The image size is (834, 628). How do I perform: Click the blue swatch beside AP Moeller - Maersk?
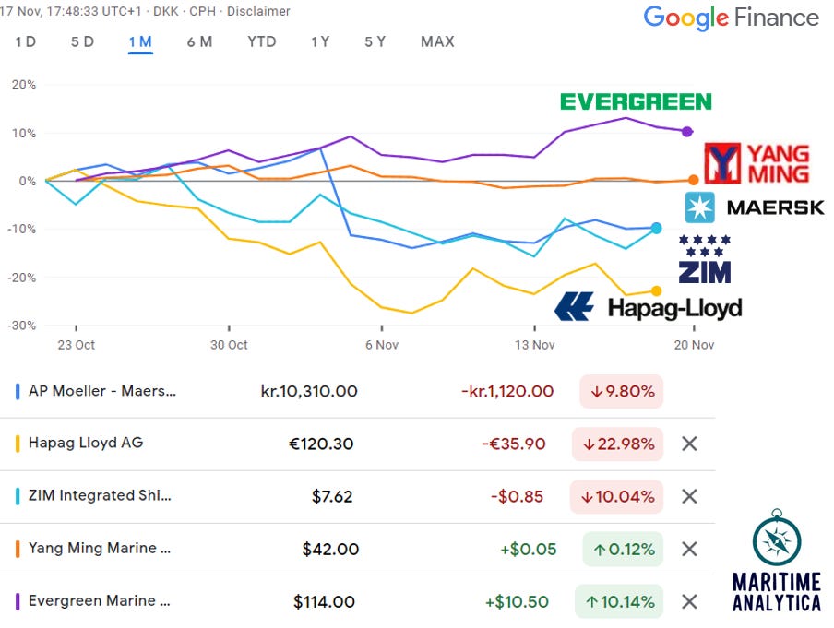click(18, 391)
